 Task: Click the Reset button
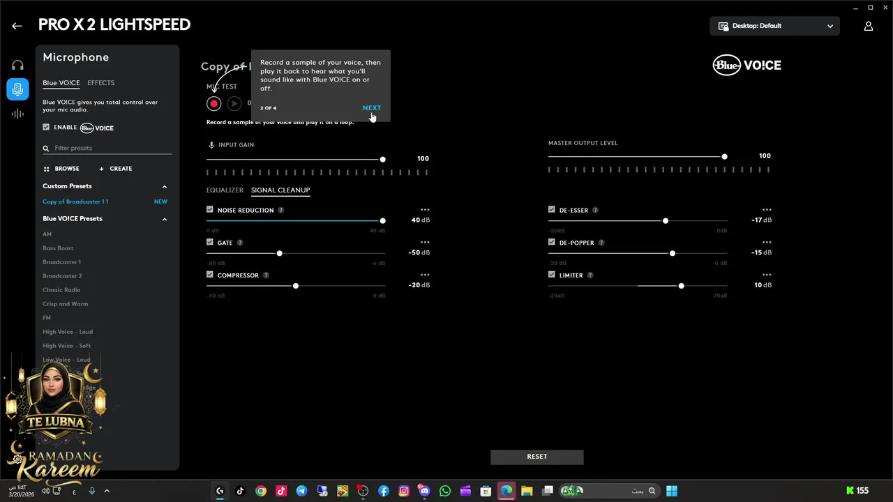tap(537, 457)
